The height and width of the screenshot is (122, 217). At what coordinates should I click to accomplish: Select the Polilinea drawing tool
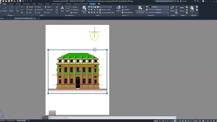(4, 9)
